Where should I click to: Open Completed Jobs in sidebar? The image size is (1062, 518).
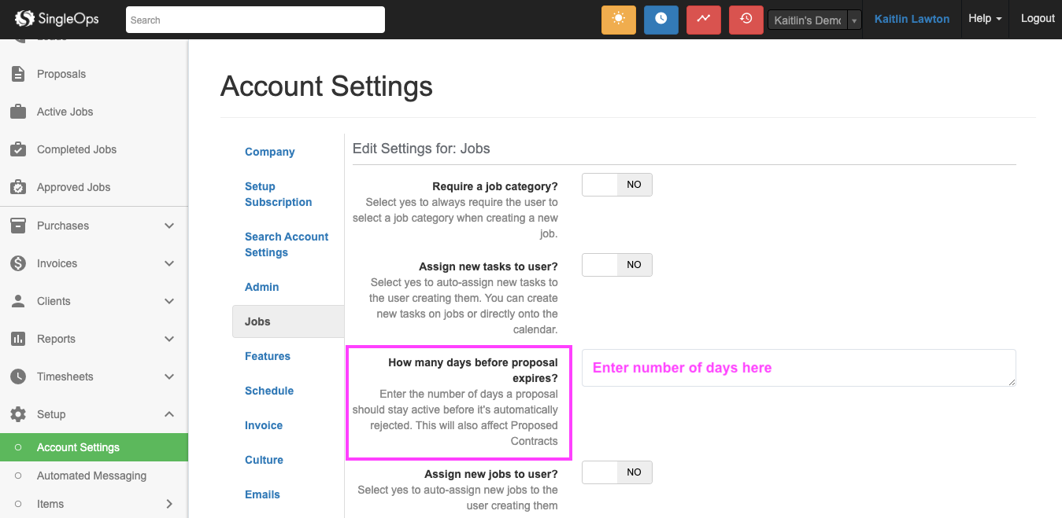pos(76,149)
